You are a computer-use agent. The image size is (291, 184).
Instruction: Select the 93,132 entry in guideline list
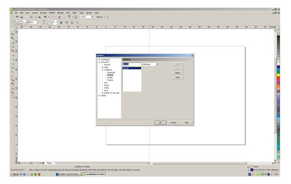point(132,68)
